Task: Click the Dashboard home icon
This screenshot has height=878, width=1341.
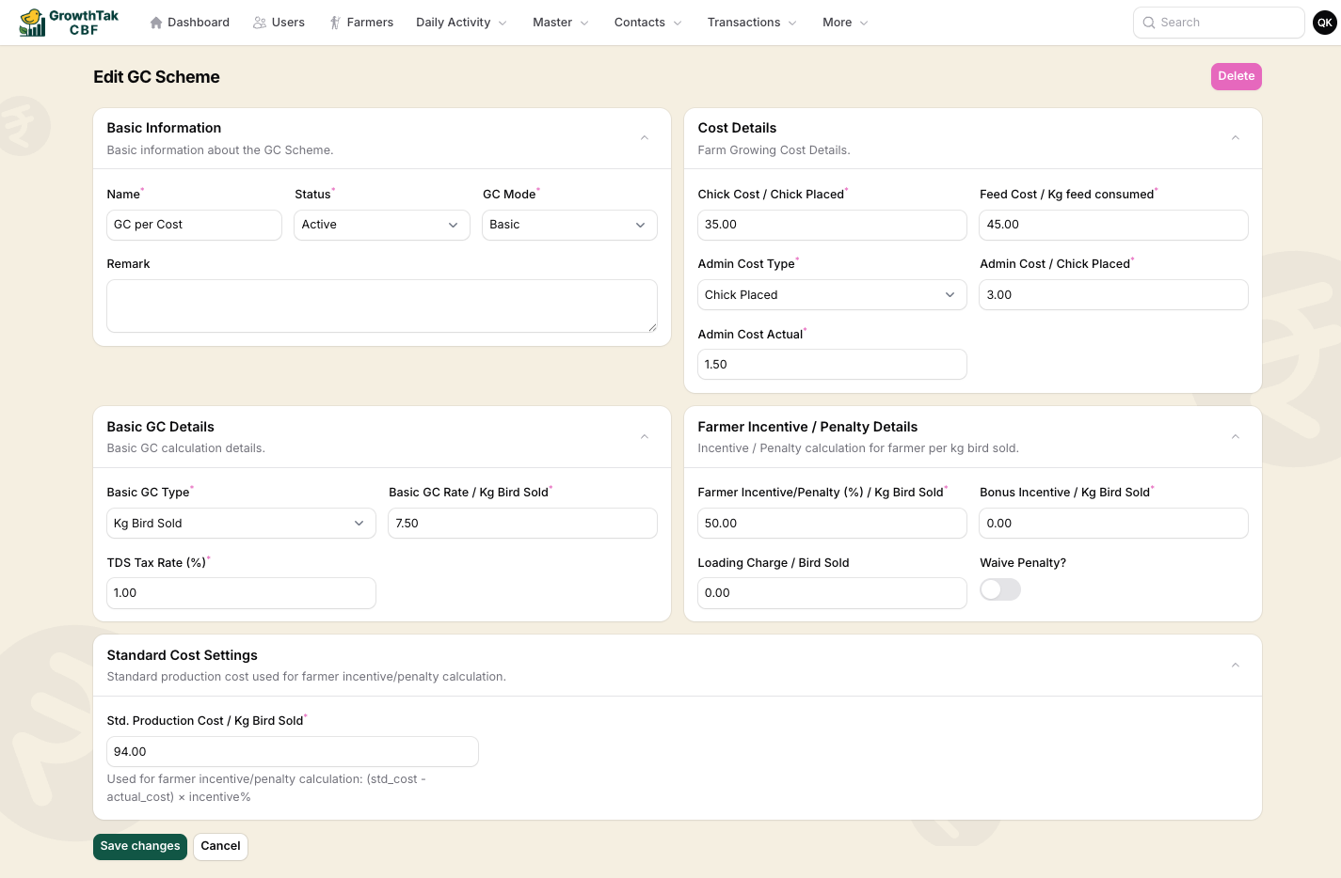Action: point(156,23)
